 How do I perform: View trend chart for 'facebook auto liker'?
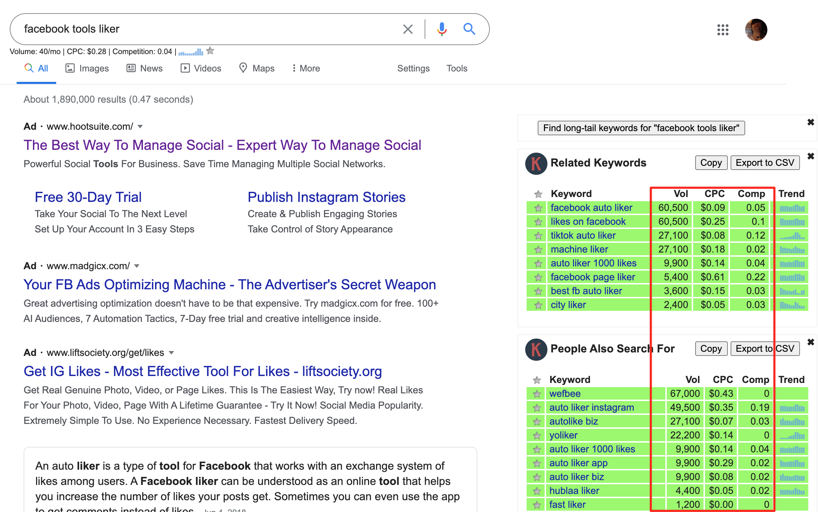tap(792, 208)
